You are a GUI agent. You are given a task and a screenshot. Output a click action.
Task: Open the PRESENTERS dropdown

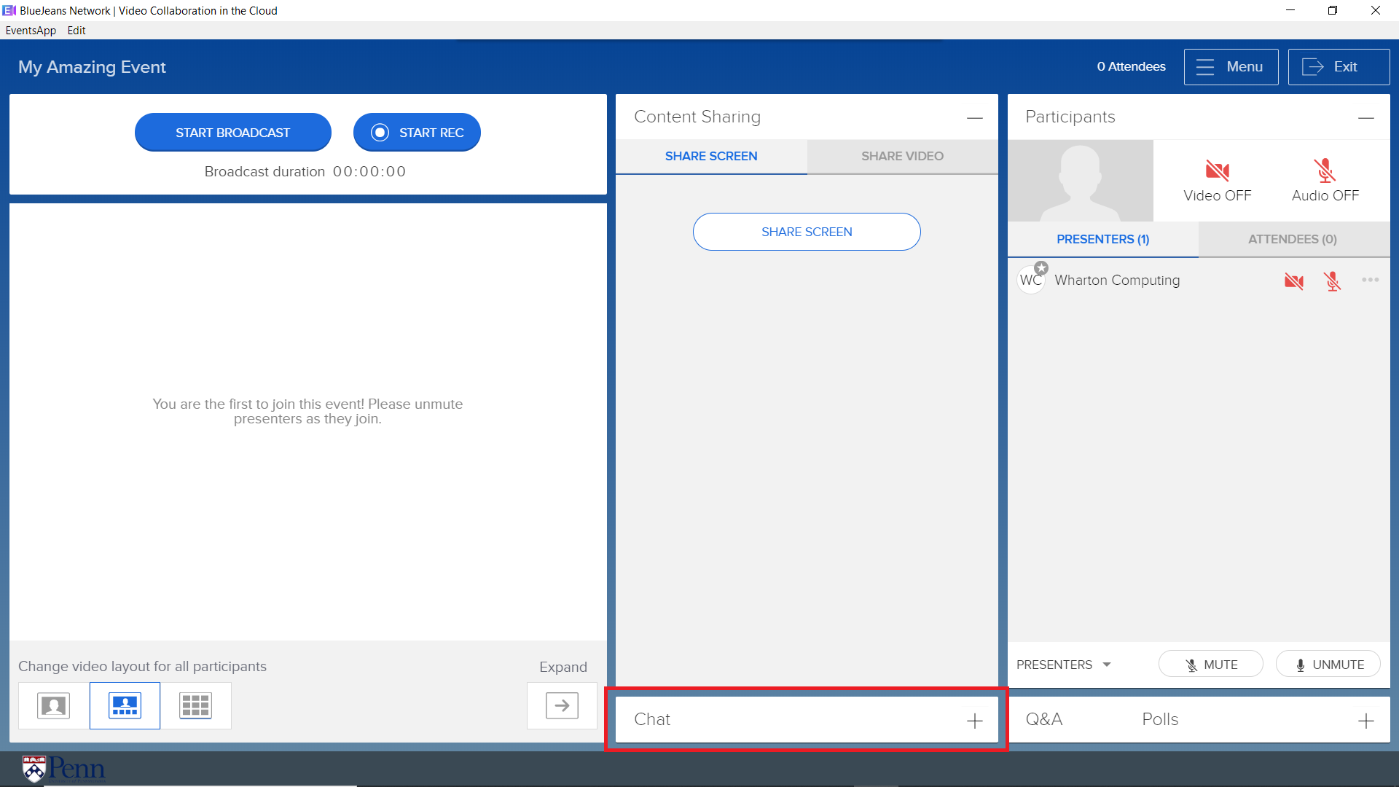1064,665
